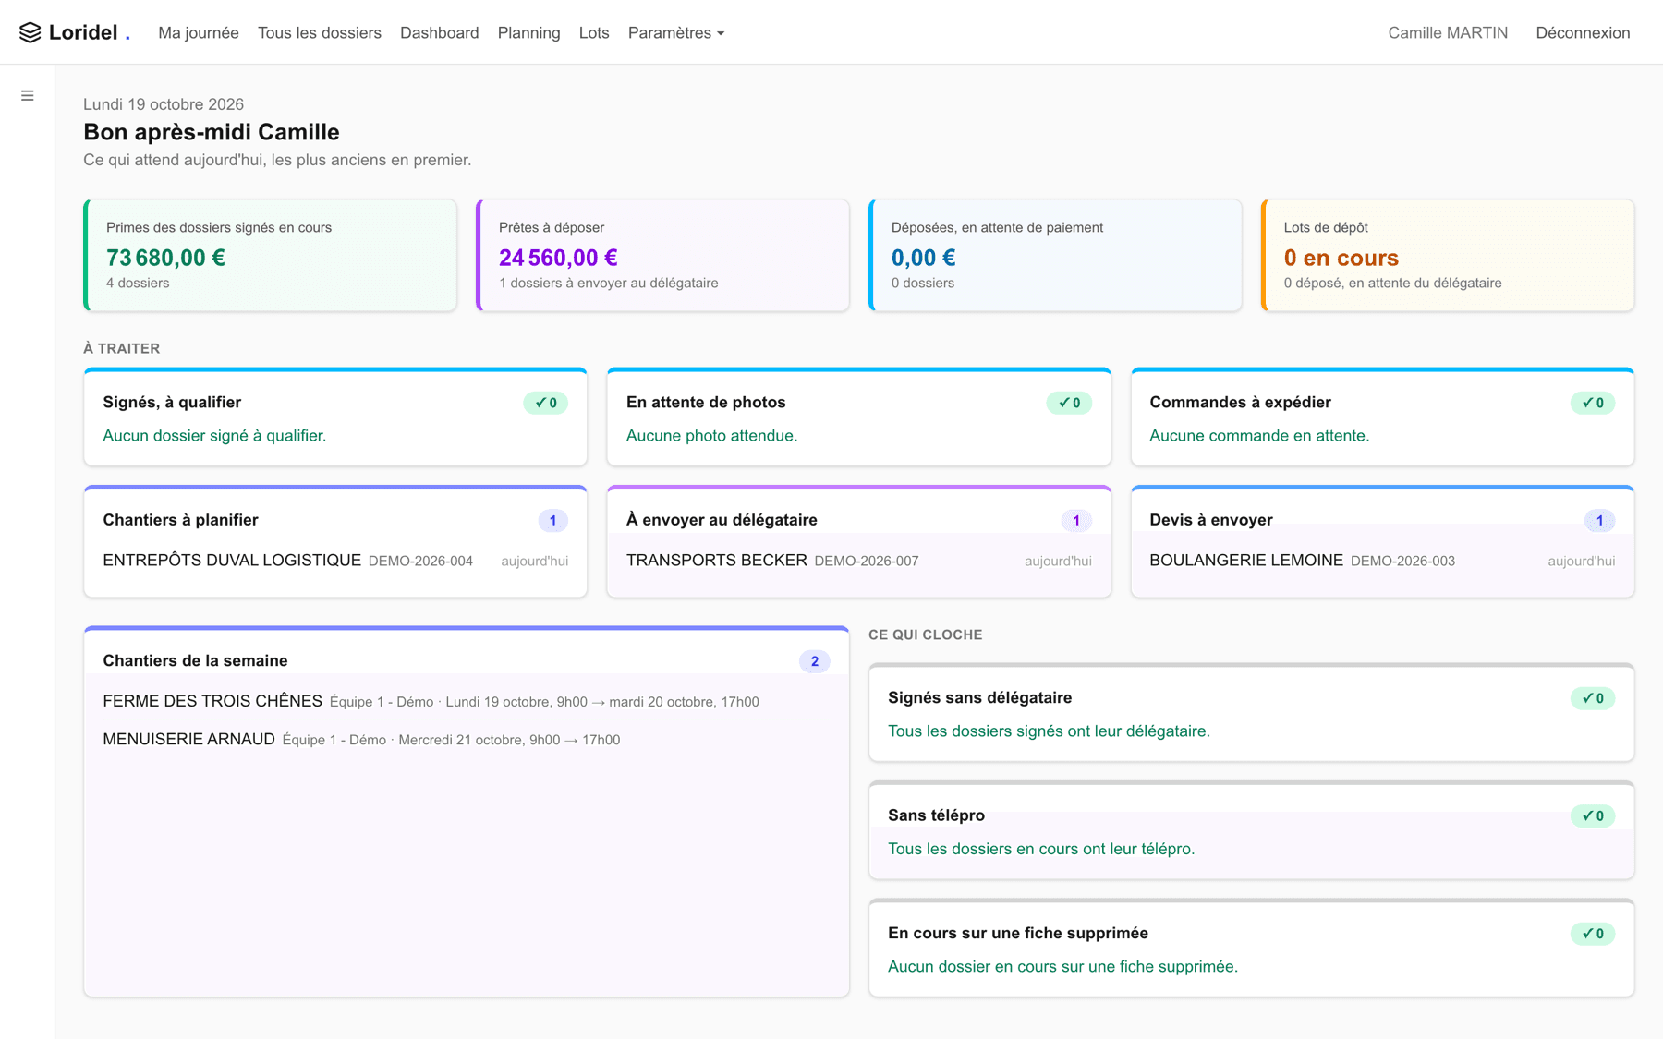Click En cours sur fiche supprimée badge
Image resolution: width=1663 pixels, height=1039 pixels.
[x=1593, y=934]
